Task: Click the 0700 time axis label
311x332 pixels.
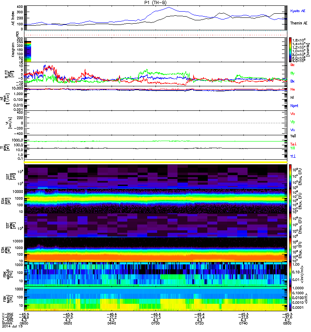Action: tap(155, 323)
